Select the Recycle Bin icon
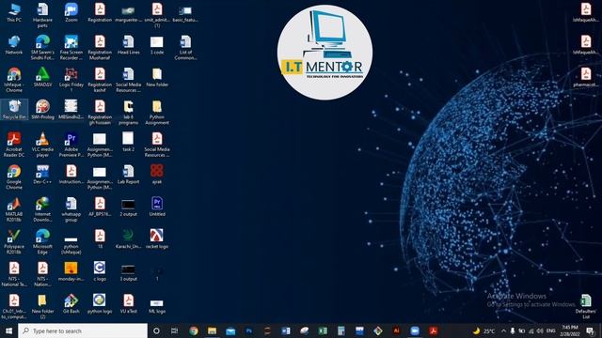 click(x=14, y=109)
